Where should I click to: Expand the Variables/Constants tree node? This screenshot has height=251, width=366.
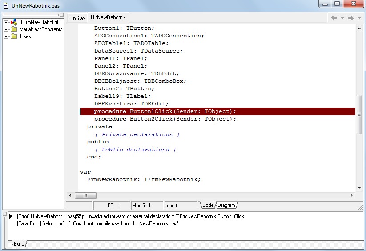[x=6, y=30]
